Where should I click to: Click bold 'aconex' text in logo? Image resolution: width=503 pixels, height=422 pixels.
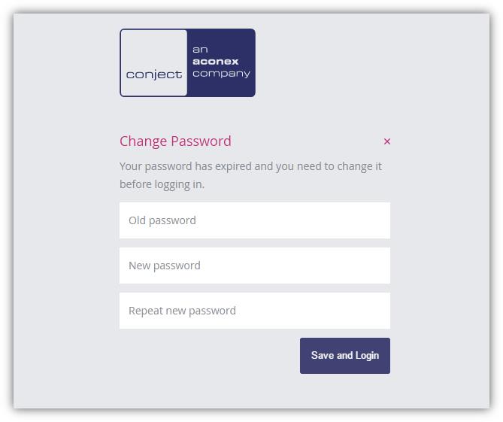coord(215,61)
